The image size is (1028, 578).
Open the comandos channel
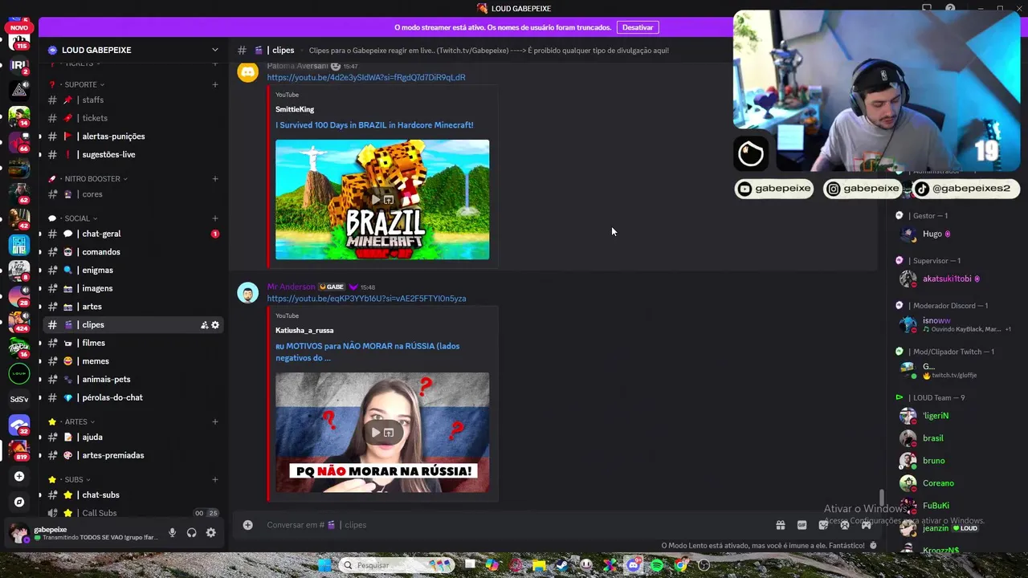coord(133,252)
